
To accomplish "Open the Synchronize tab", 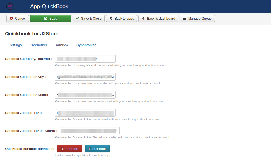I will click(x=86, y=45).
